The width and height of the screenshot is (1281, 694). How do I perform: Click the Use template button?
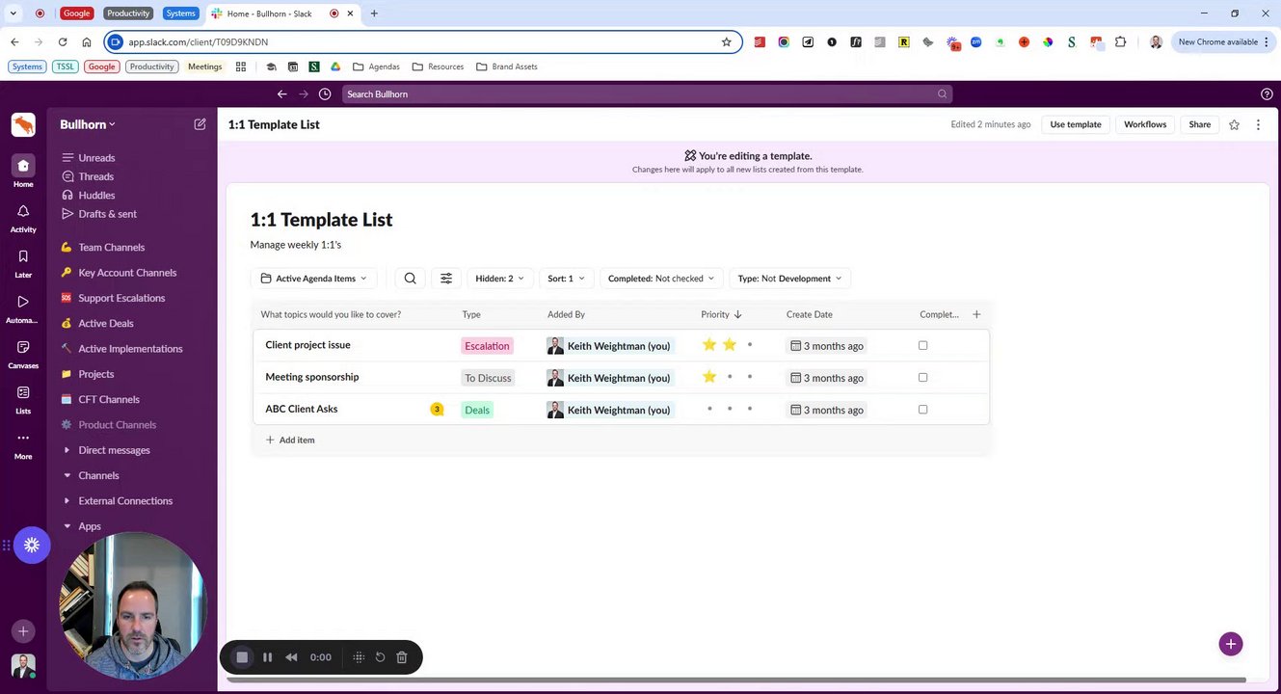click(x=1076, y=124)
